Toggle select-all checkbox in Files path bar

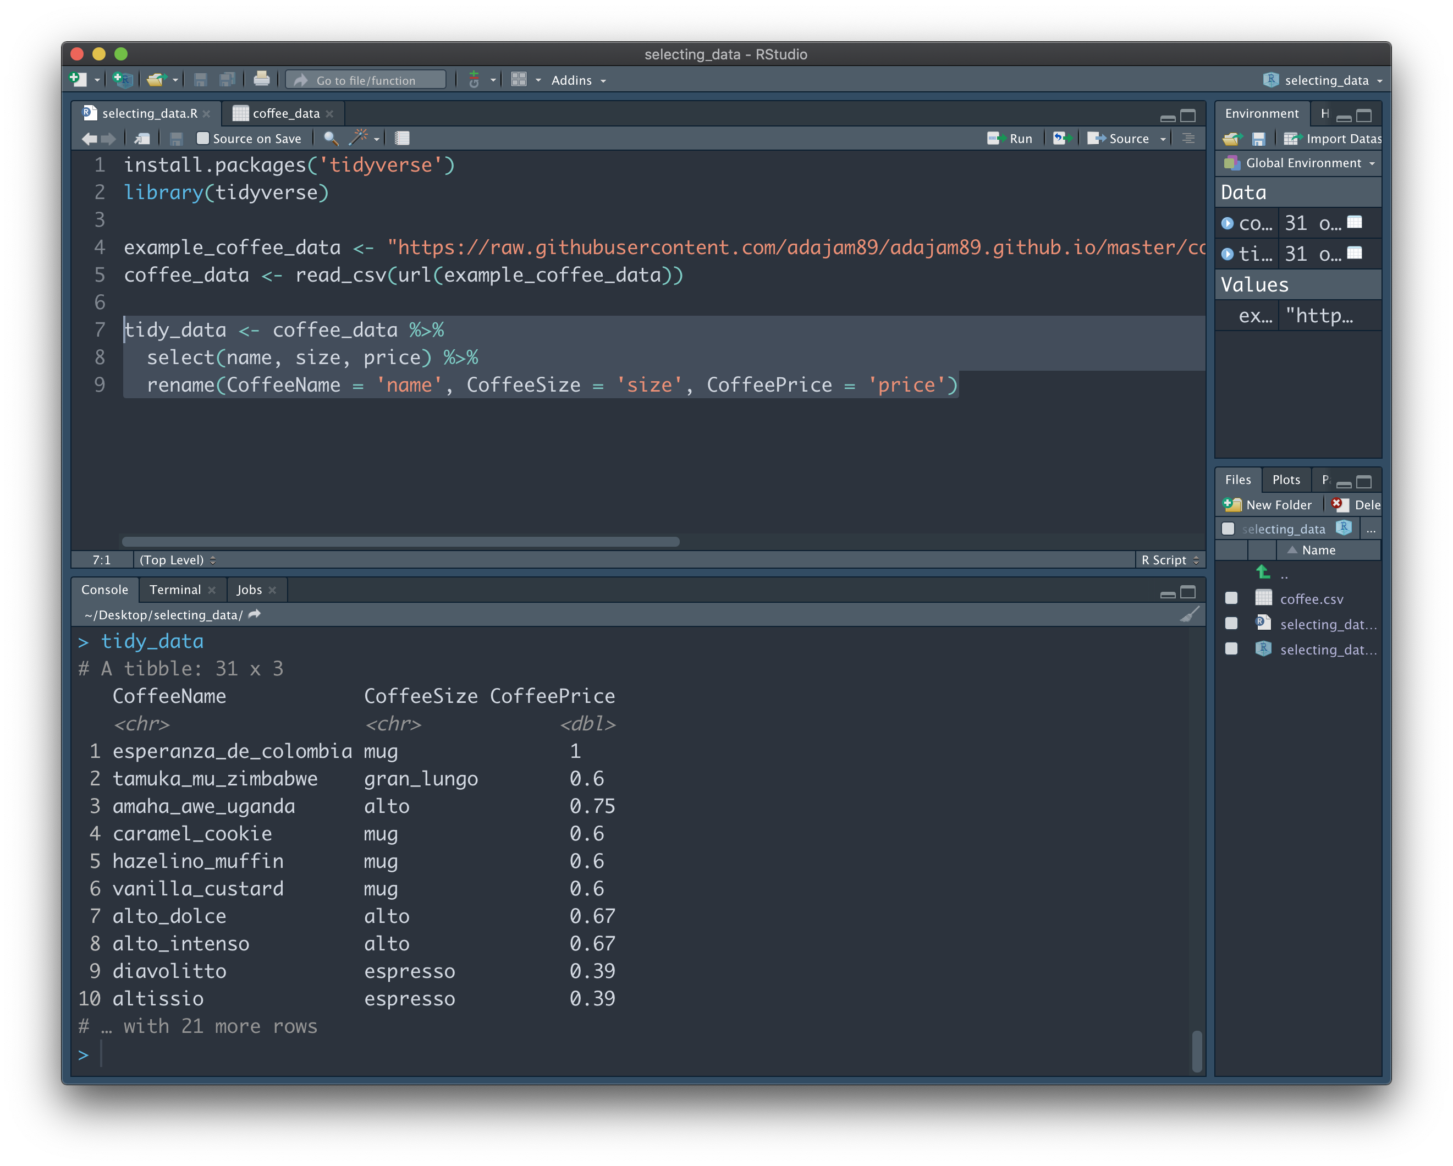pos(1228,529)
